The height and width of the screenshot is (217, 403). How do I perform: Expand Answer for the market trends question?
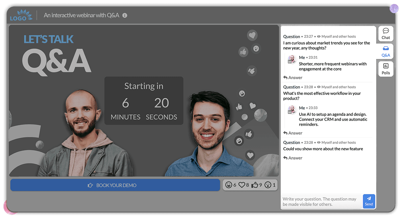[x=293, y=77]
